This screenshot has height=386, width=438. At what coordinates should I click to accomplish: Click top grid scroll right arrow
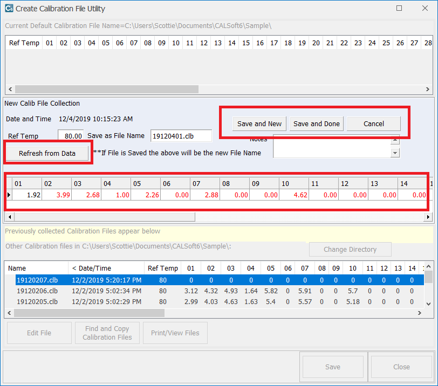428,89
